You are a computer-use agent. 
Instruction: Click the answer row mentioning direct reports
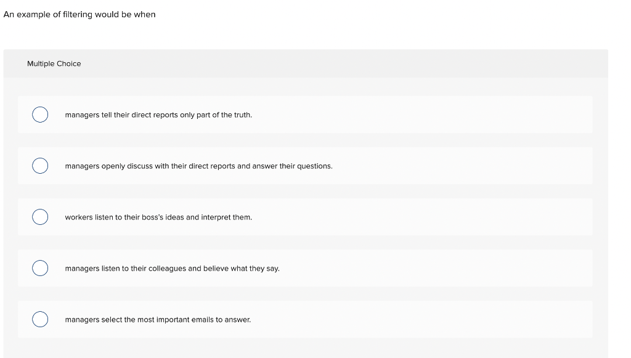pos(158,115)
